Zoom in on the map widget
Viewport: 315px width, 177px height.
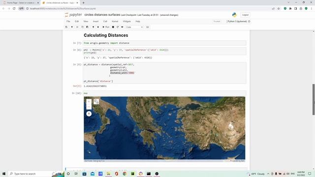pos(89,102)
